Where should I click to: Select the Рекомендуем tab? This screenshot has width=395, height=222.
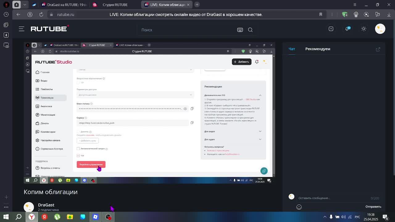coord(318,49)
